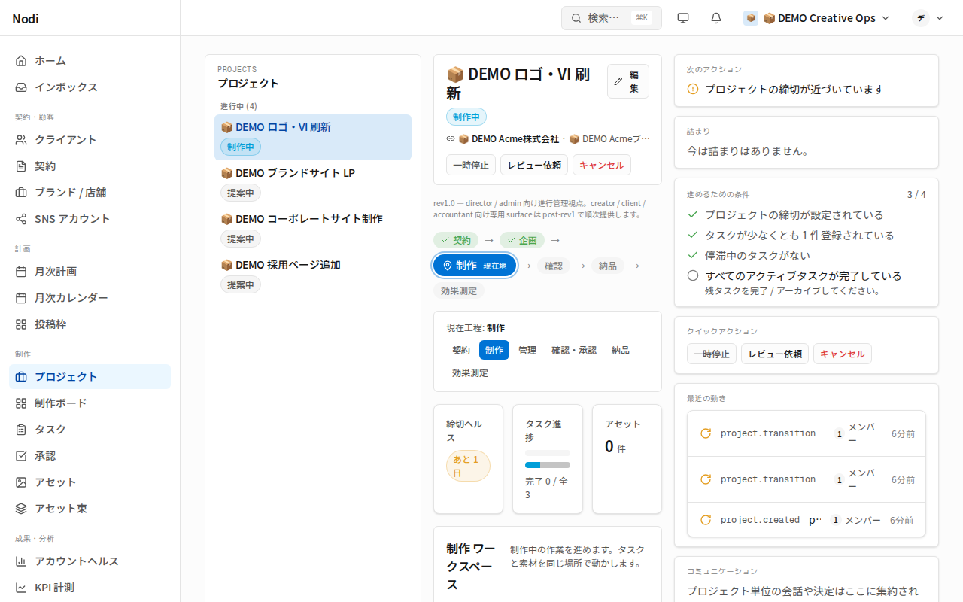Click the 納品 stage pill
The image size is (963, 602).
[608, 266]
